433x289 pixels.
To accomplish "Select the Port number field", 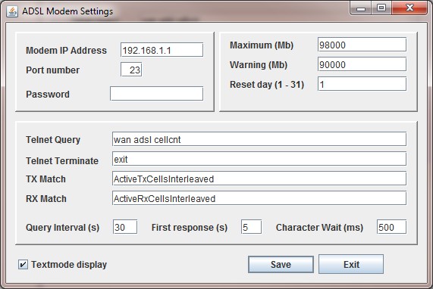I will [x=131, y=70].
